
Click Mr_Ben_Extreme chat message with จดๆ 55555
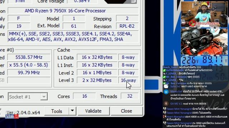181,77
